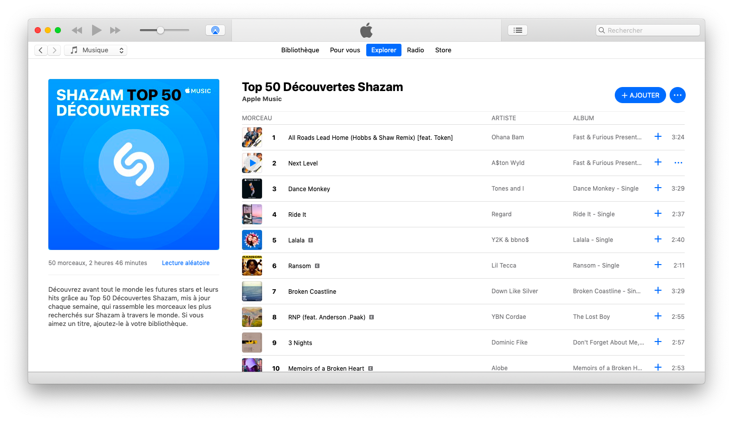This screenshot has height=421, width=733.
Task: Select the song title Next Level
Action: 303,163
